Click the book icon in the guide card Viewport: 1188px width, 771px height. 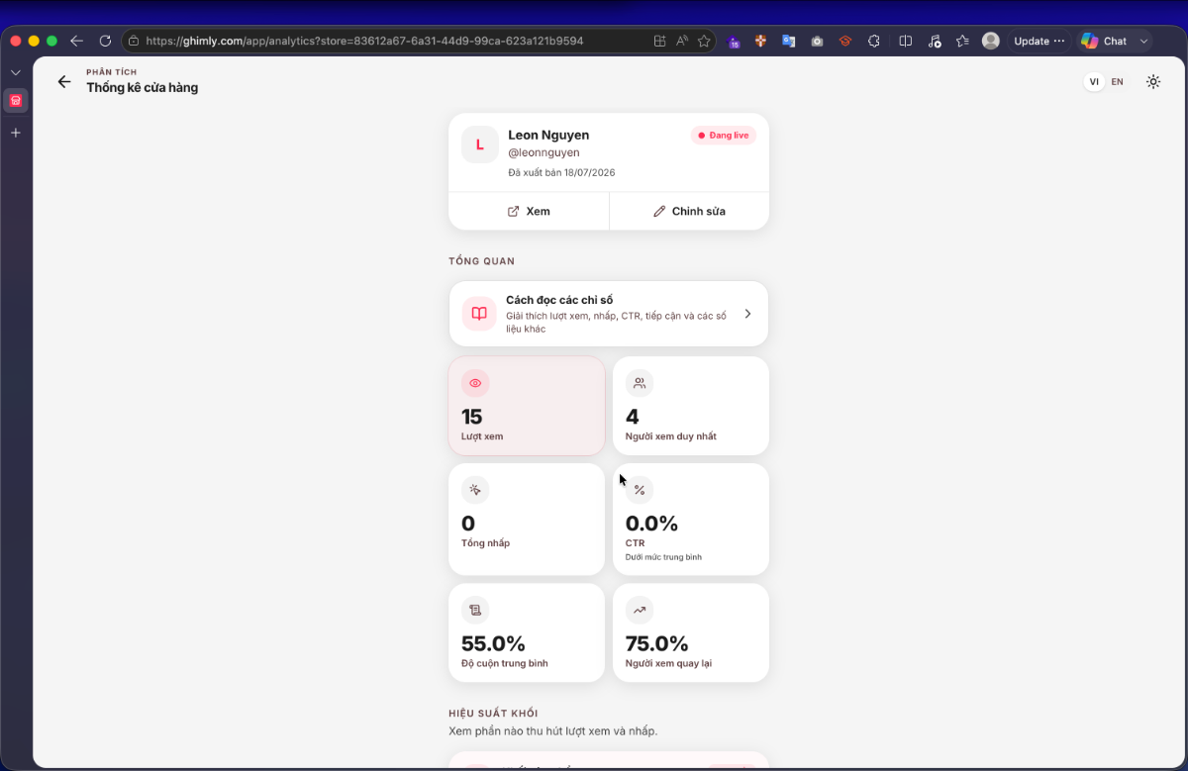click(x=479, y=314)
